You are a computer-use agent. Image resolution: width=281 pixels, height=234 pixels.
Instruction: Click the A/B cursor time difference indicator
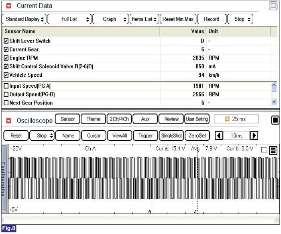point(236,119)
